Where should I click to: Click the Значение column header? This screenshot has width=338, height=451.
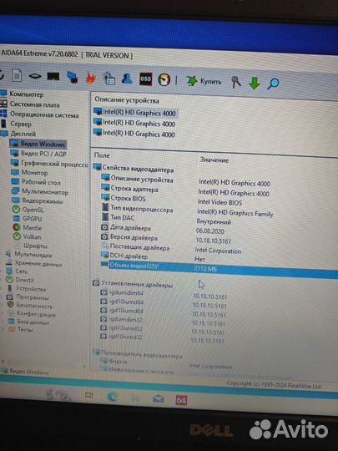pyautogui.click(x=214, y=160)
